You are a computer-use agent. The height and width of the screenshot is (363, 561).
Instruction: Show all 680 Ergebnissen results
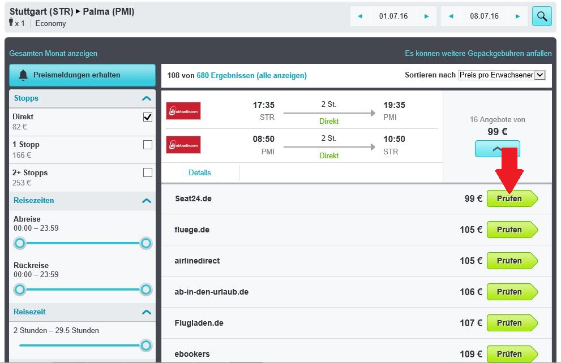point(251,75)
